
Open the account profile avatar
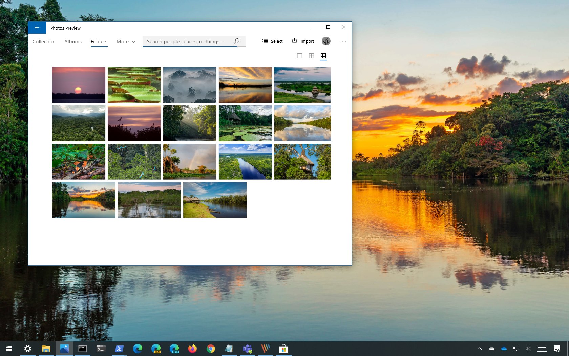[x=326, y=41]
